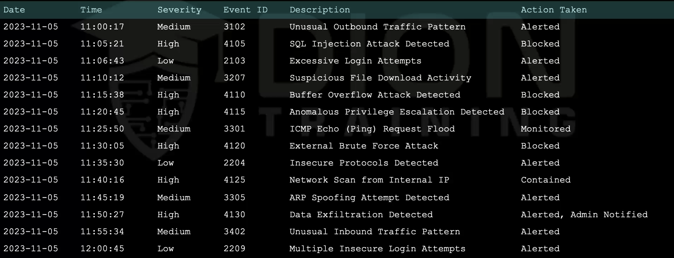The width and height of the screenshot is (674, 258).
Task: Select the Unusual Inbound Traffic Pattern entry
Action: pos(374,232)
